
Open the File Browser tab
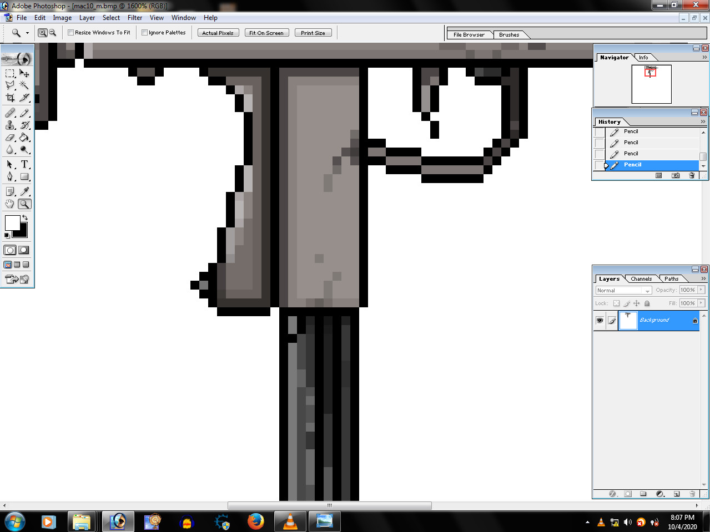point(469,34)
